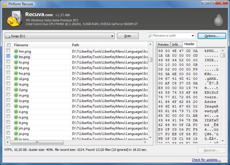Check the box for io.png
Viewport: 230px width, 165px height.
click(x=8, y=100)
